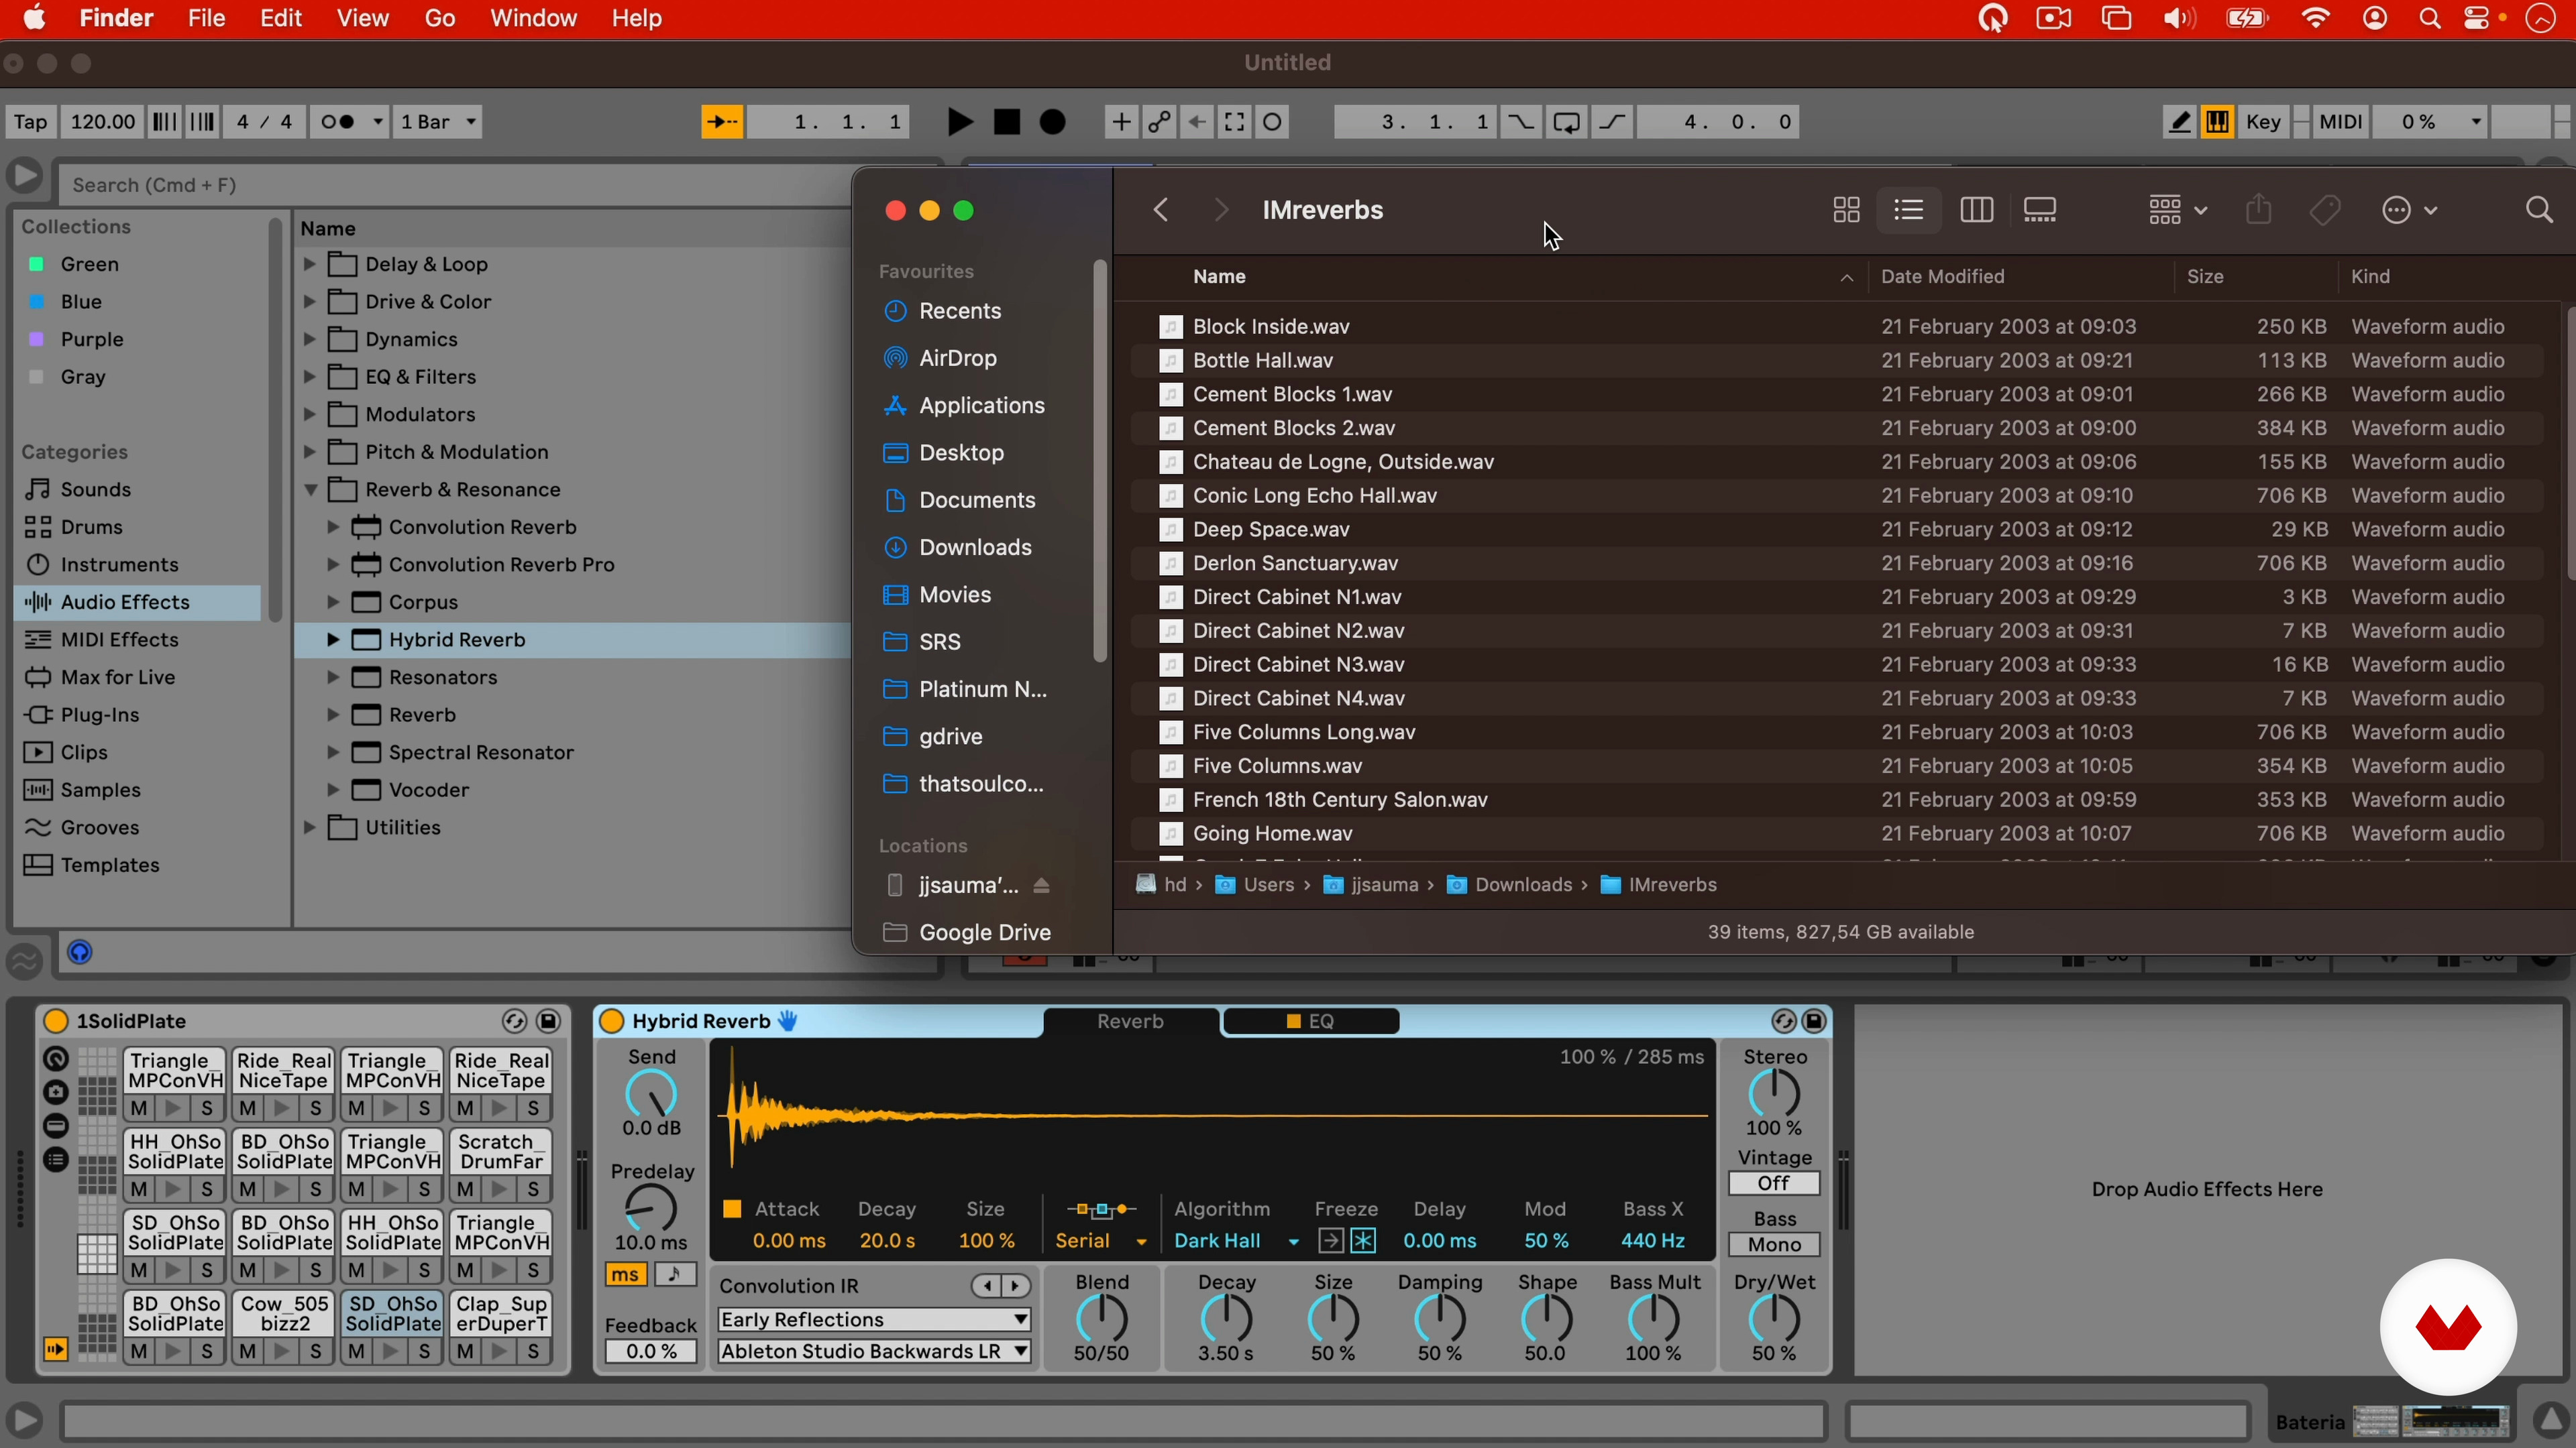Expand the Hybrid Reverb device
The height and width of the screenshot is (1448, 2576).
(x=333, y=640)
